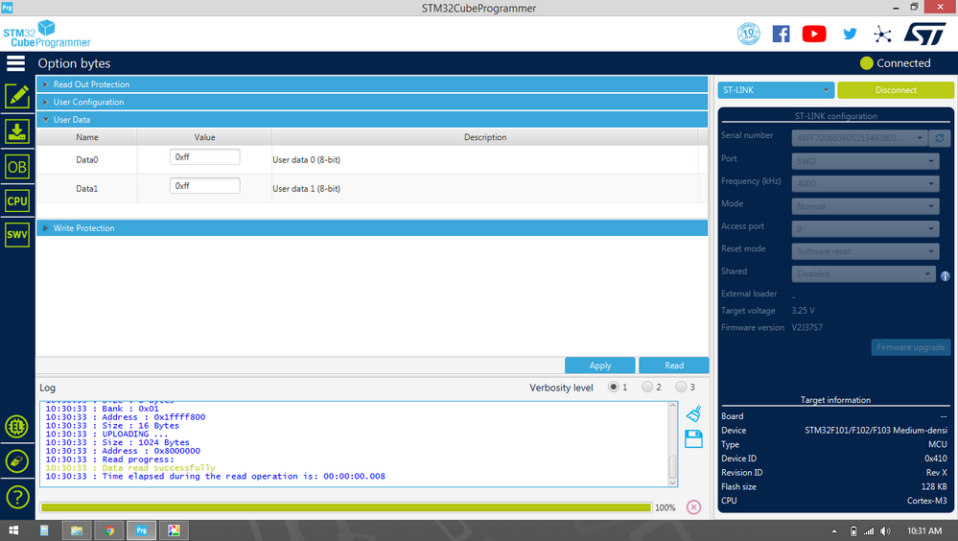Open the SWV viewer icon
Screen dimensions: 958x541
coord(17,235)
